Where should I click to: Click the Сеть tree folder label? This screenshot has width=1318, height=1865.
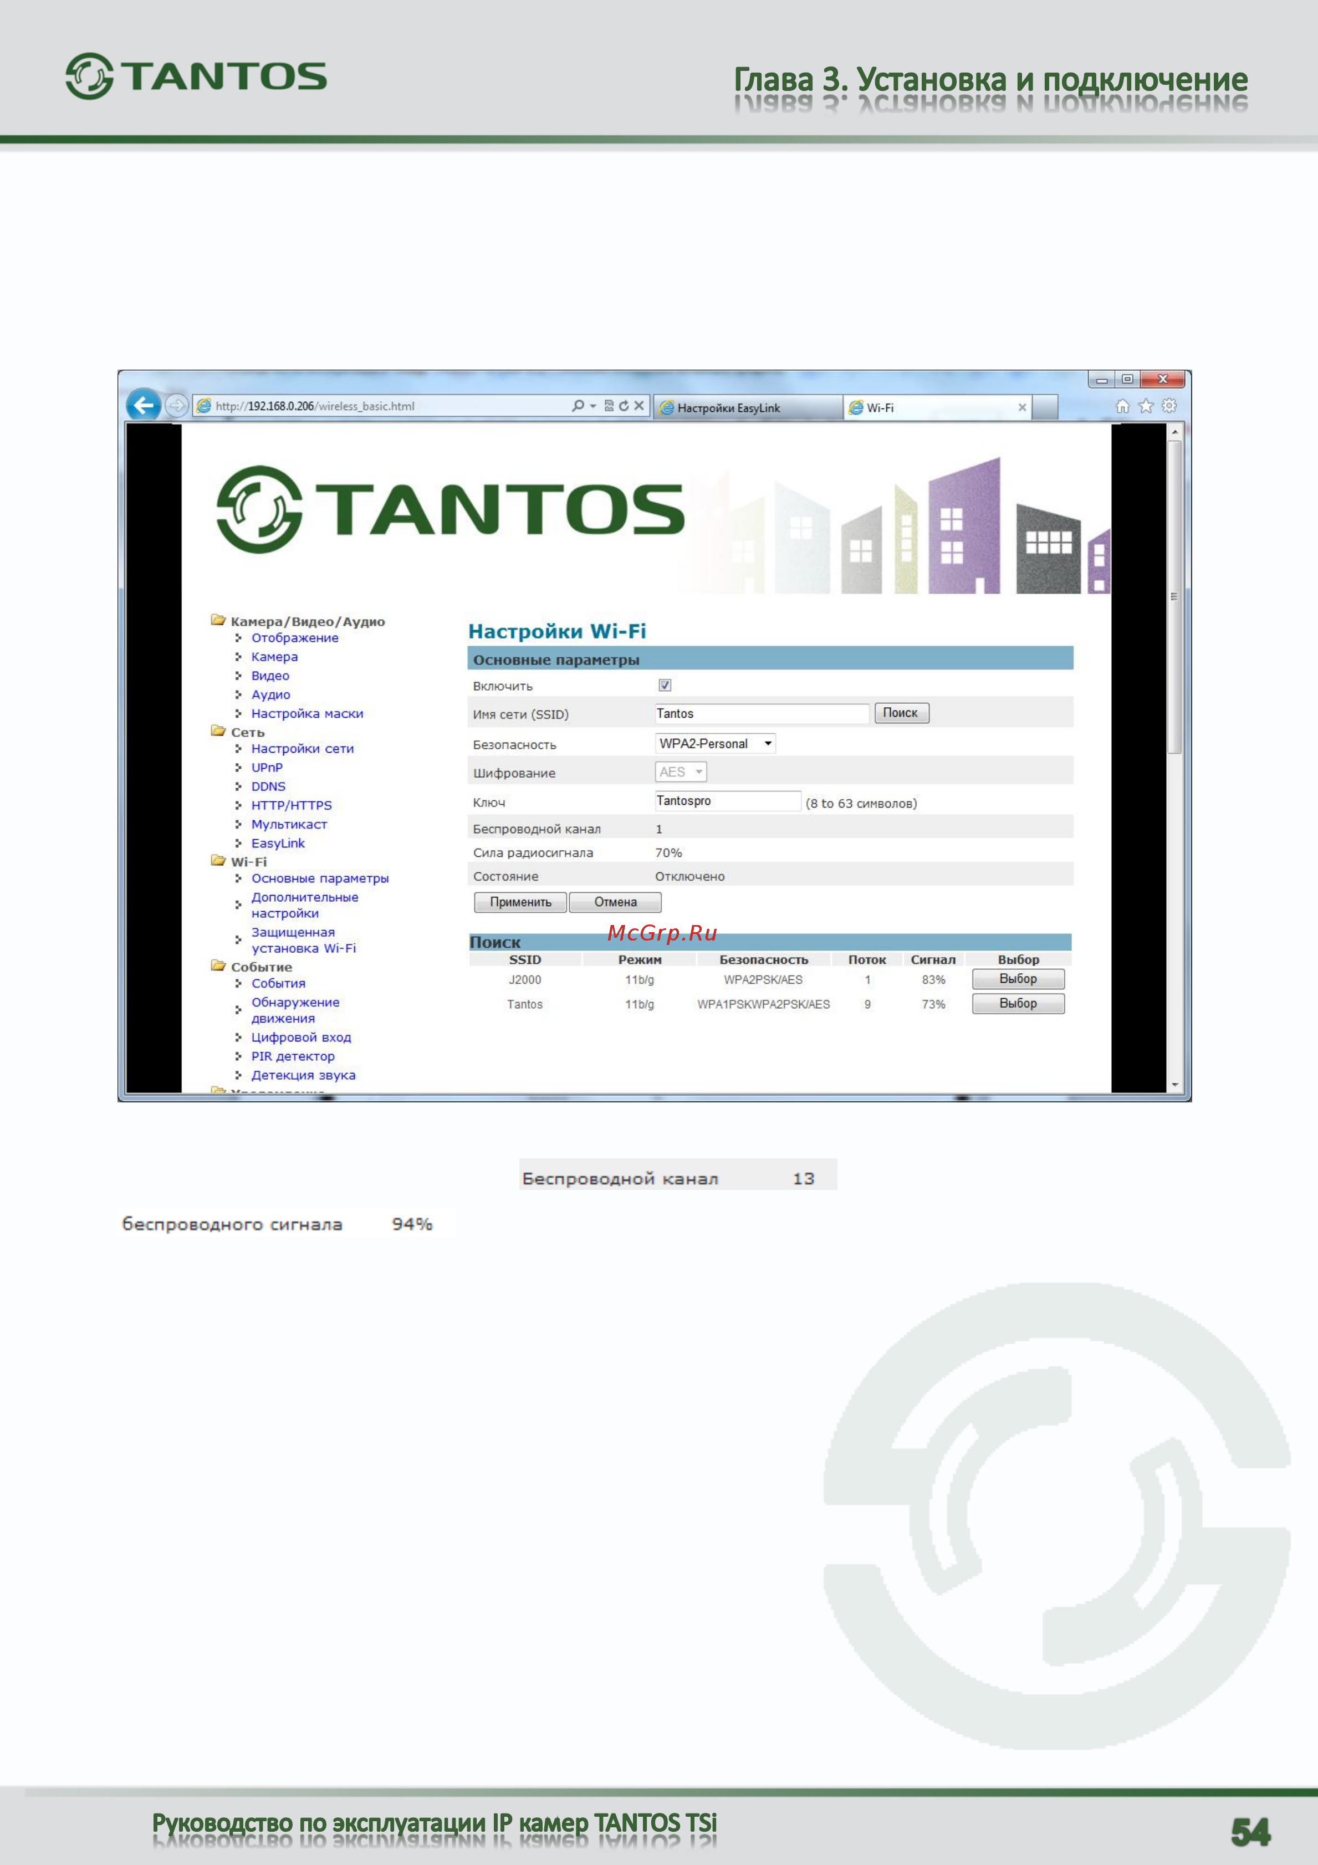248,732
